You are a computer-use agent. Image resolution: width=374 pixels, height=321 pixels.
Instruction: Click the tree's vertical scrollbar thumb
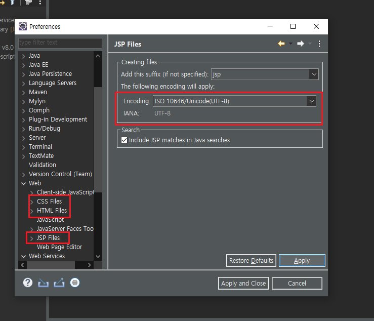[x=98, y=140]
